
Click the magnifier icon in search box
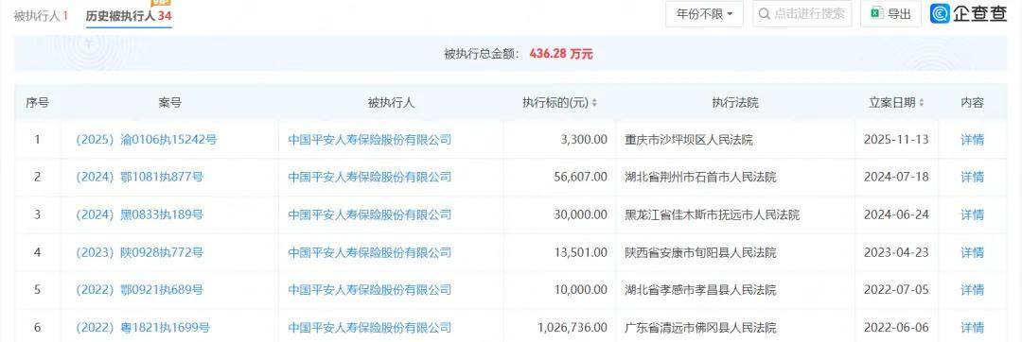[x=765, y=13]
